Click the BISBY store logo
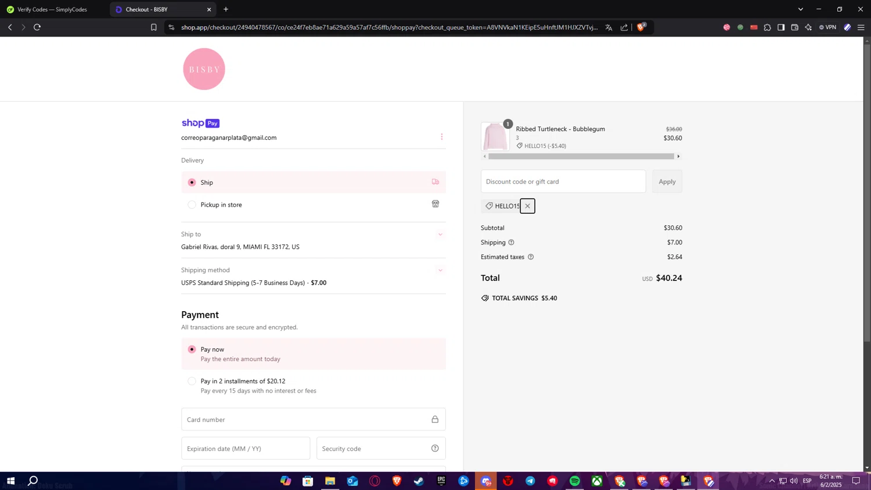Screen dimensions: 871x490 204,69
